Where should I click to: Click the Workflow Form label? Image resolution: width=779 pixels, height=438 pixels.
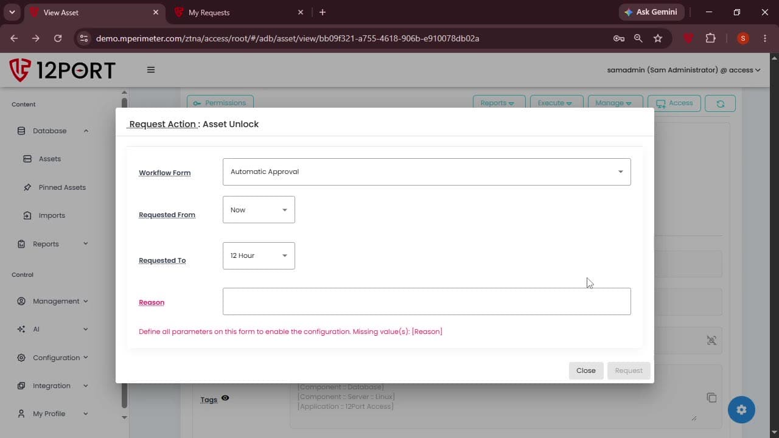click(164, 173)
